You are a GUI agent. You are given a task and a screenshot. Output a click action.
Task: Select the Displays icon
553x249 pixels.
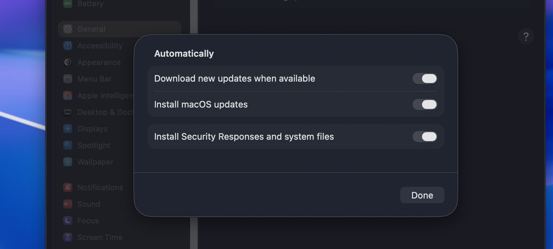68,129
